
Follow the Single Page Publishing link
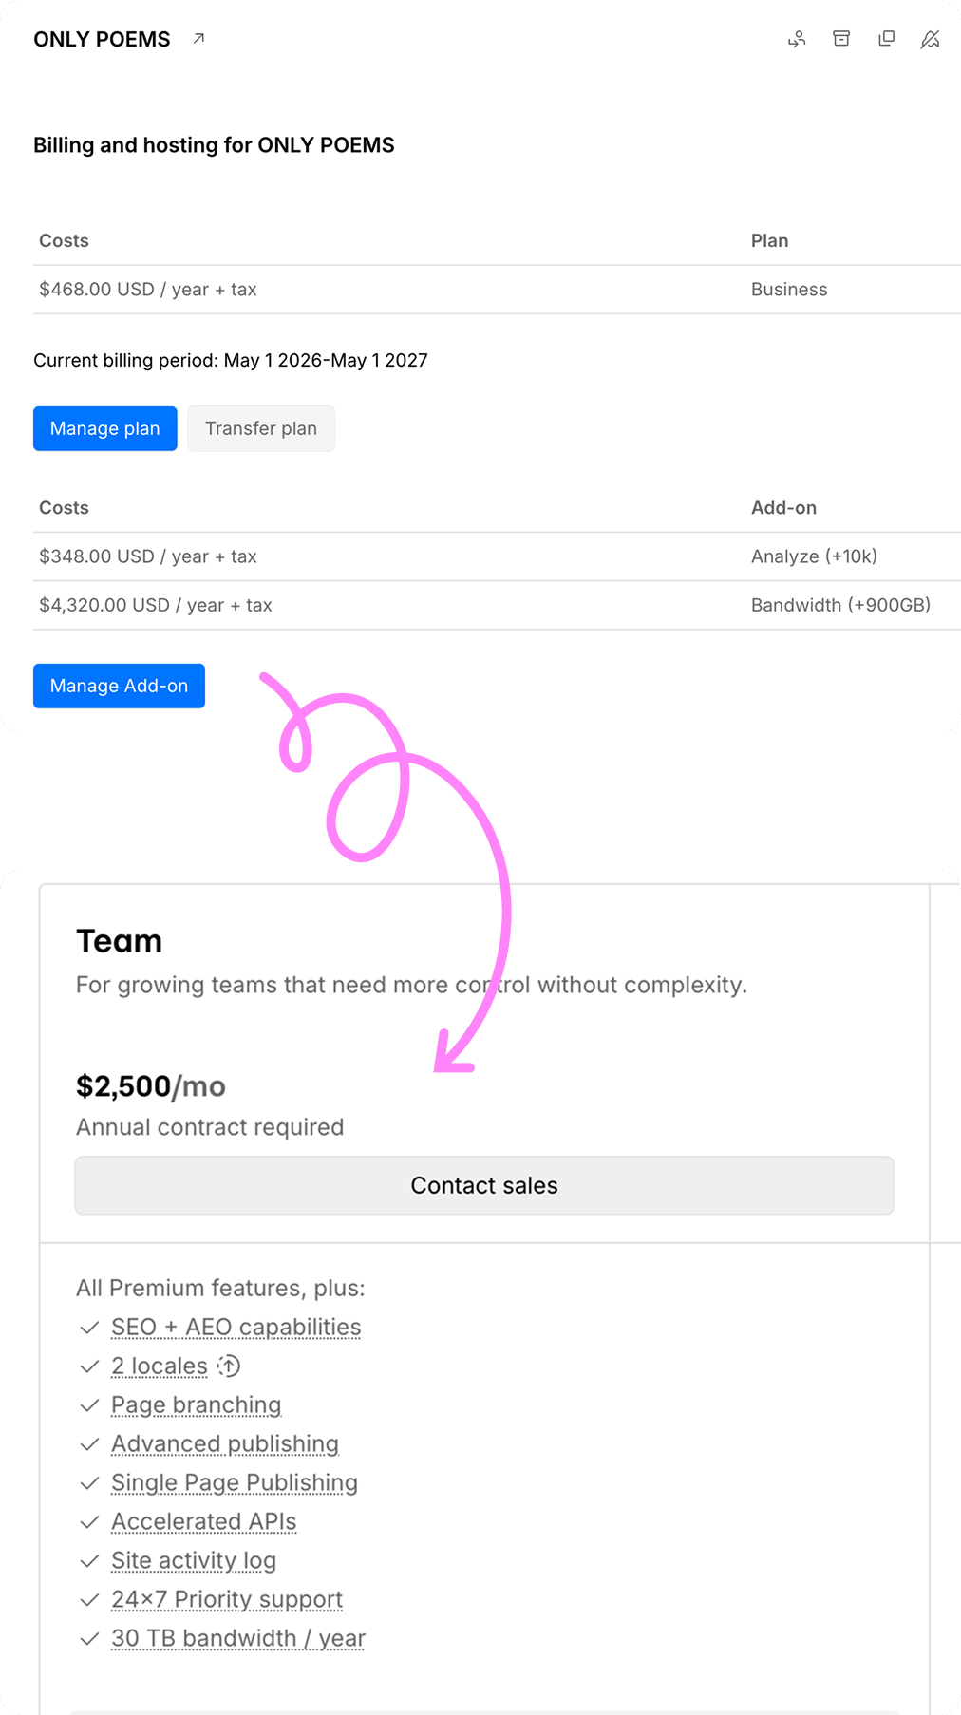pyautogui.click(x=235, y=1483)
